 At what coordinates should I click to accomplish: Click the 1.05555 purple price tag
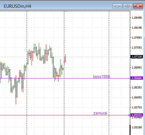[137, 115]
